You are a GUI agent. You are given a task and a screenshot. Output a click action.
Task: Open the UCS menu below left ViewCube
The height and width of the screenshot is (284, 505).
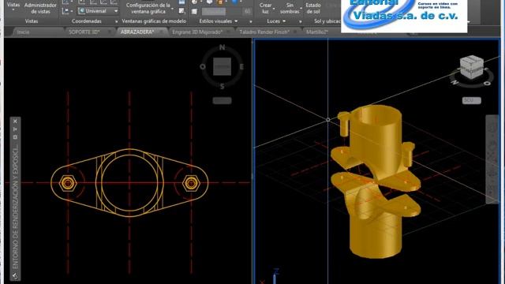(222, 101)
